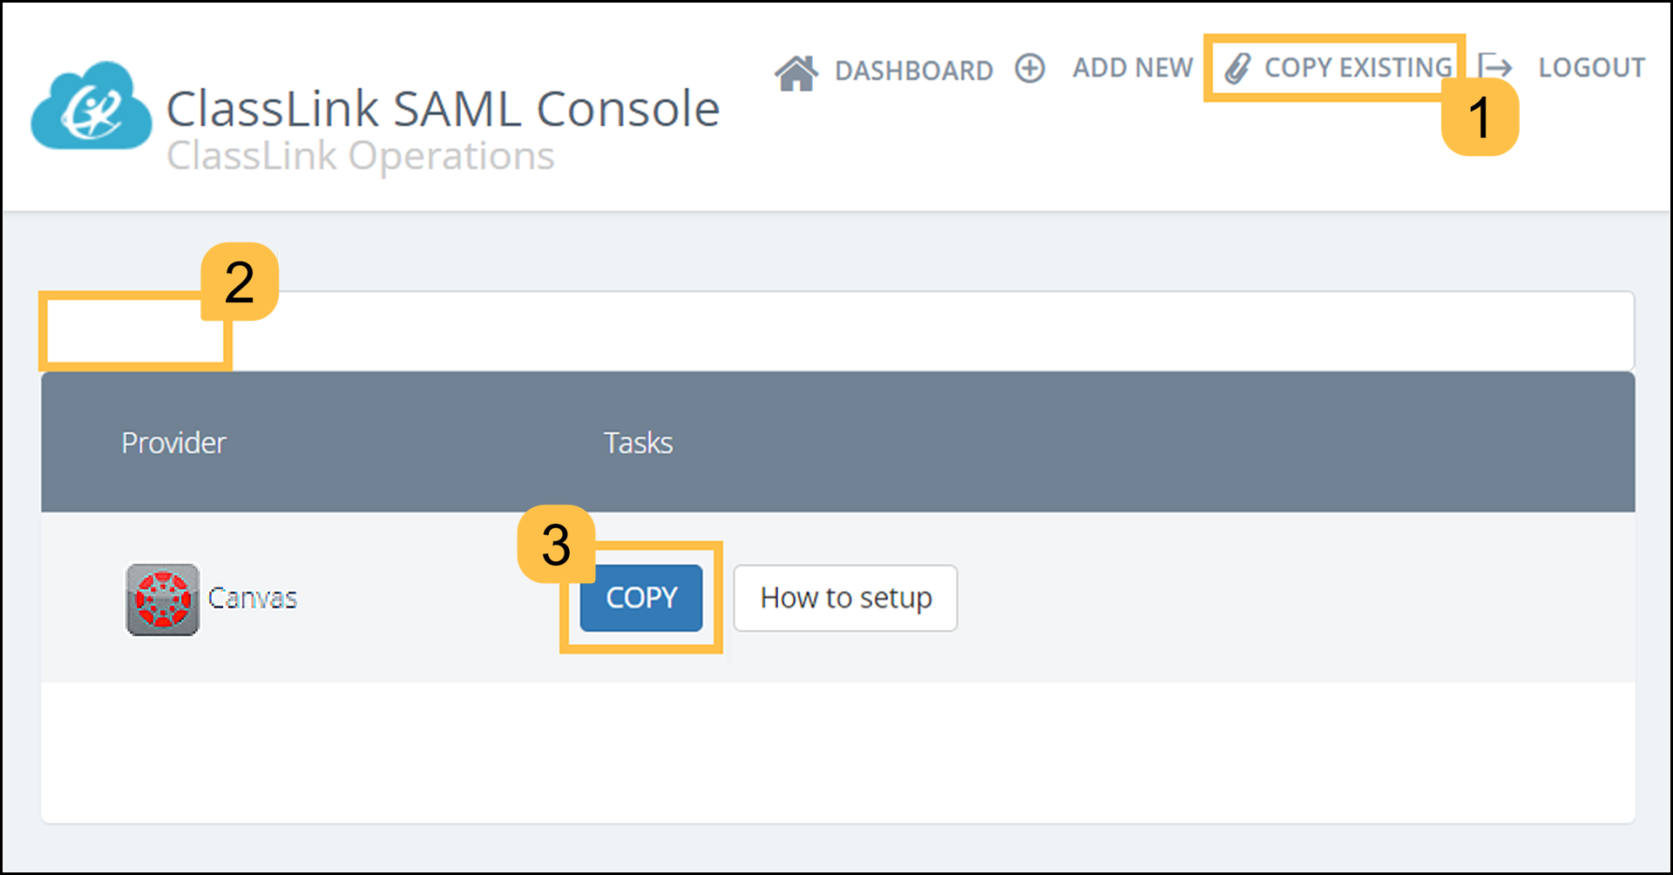Click the Tasks column header
The image size is (1673, 875).
pos(638,442)
